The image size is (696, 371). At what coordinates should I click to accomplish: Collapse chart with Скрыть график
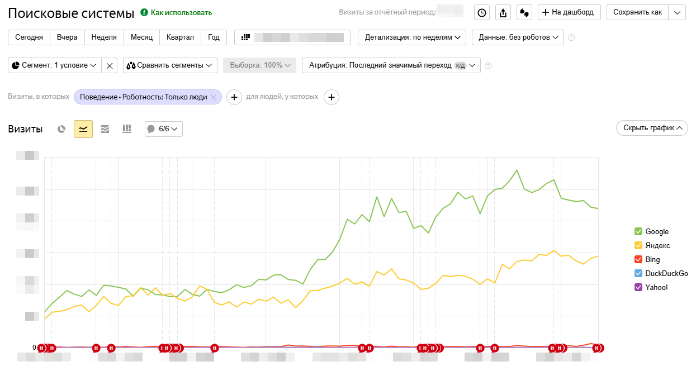pyautogui.click(x=652, y=128)
